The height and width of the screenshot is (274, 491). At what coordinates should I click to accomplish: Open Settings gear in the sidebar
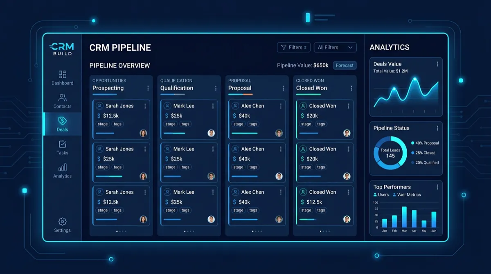[x=62, y=222]
